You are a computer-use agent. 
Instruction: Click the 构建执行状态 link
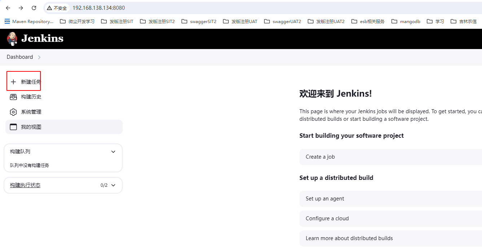click(25, 185)
